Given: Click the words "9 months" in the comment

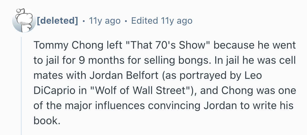Looking at the screenshot, I should tap(88, 60).
